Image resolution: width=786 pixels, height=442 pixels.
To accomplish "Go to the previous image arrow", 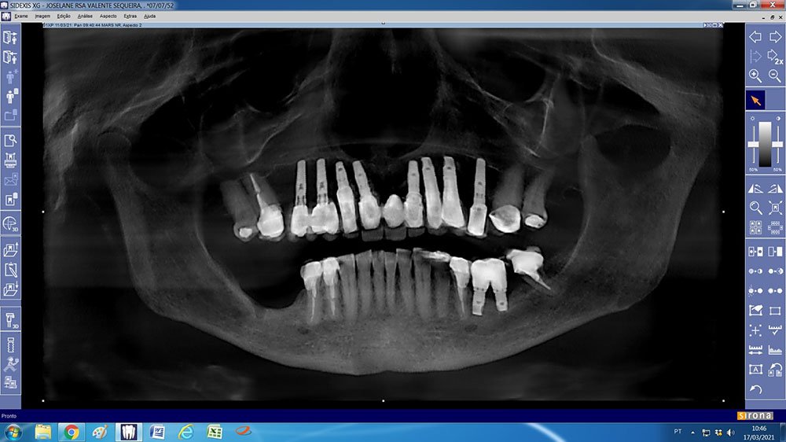I will coord(755,36).
